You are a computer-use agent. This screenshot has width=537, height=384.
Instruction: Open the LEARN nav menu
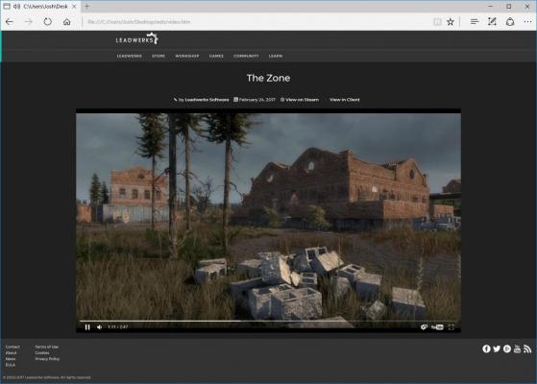(x=276, y=56)
